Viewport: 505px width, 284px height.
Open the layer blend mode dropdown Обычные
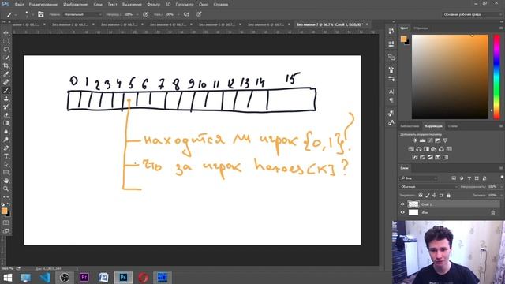tap(428, 187)
